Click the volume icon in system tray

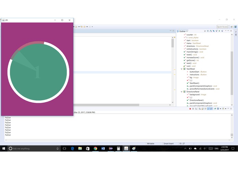(x=205, y=148)
